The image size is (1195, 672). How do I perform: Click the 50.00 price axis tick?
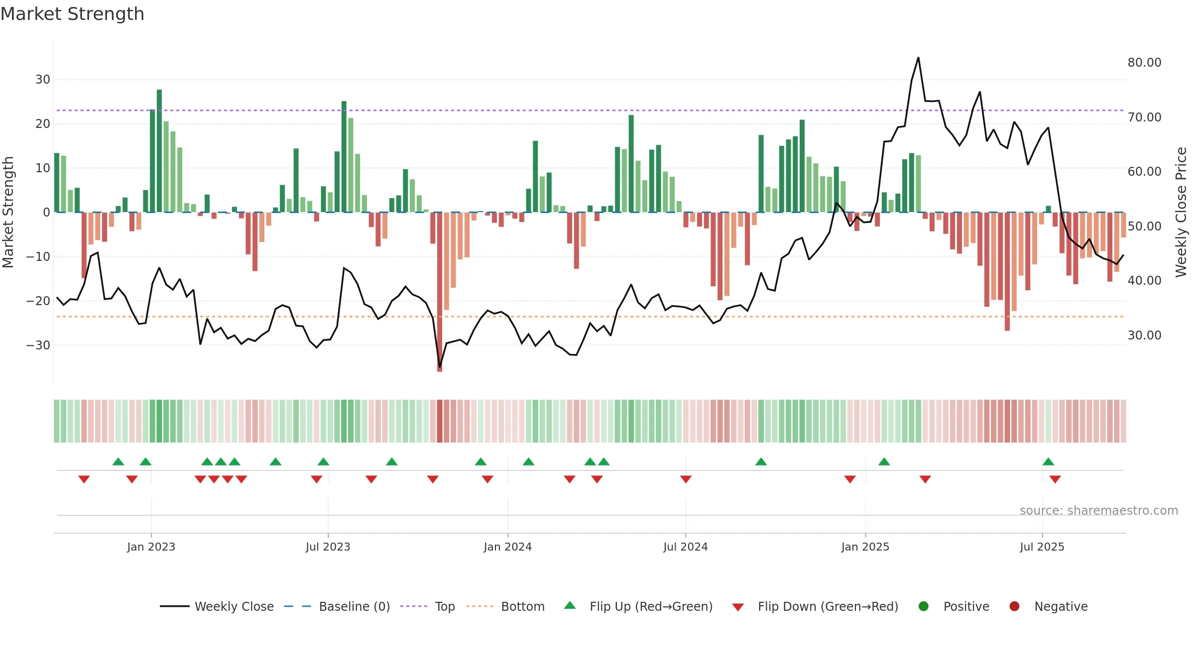pyautogui.click(x=1144, y=226)
